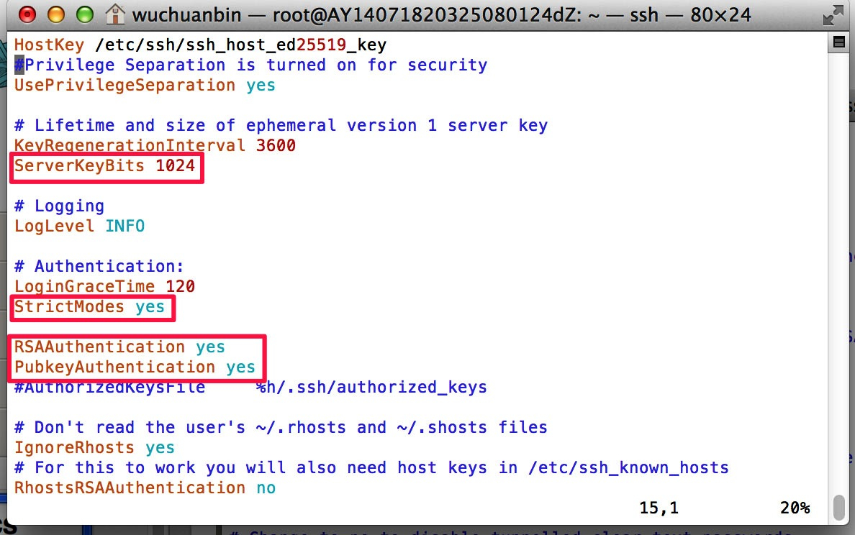The image size is (855, 535).
Task: Click the IgnoreRhosts yes line
Action: [x=94, y=448]
